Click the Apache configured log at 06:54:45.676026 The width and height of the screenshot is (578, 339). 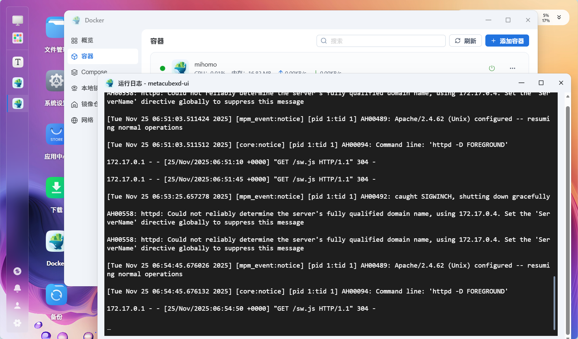coord(329,270)
